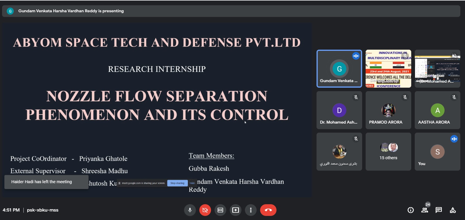This screenshot has width=465, height=220.
Task: Select Dr. Mohamed presentation tile
Action: (x=438, y=69)
